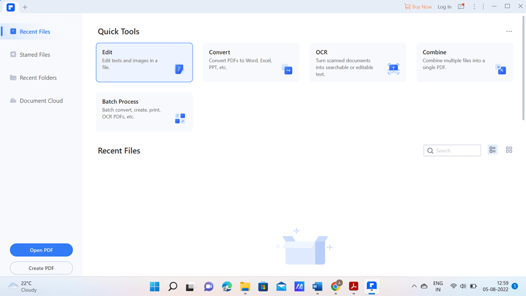
Task: Click the OneDrive cloud tray icon
Action: (x=424, y=286)
